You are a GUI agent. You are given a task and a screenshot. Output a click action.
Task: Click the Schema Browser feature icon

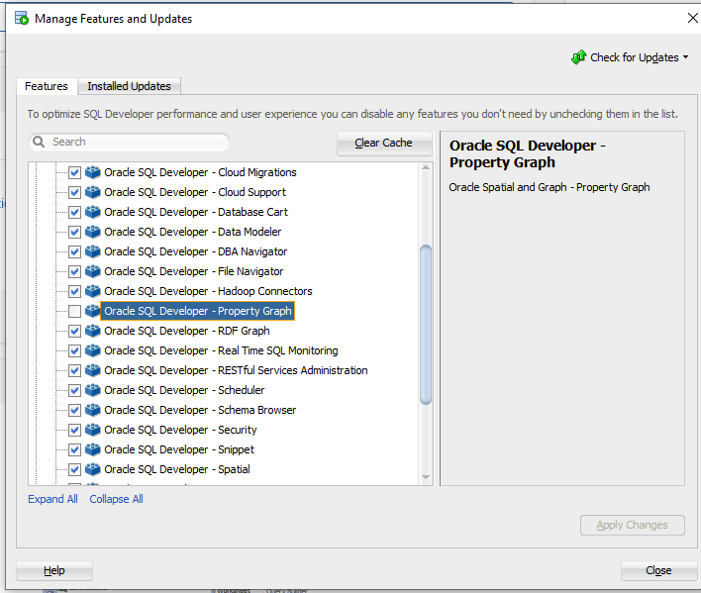pos(92,410)
